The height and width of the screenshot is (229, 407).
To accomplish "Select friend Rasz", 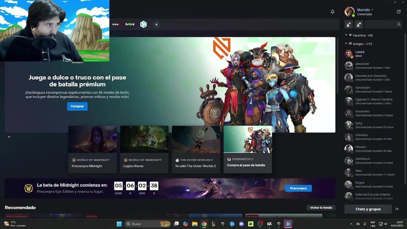I will tap(374, 172).
